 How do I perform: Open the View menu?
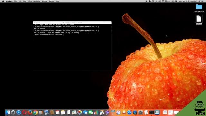[x=30, y=1]
